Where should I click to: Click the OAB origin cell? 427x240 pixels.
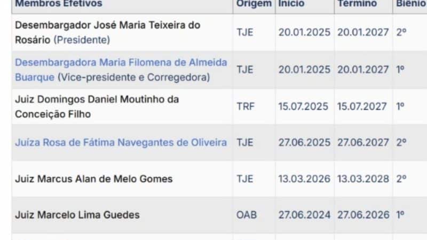pos(247,215)
